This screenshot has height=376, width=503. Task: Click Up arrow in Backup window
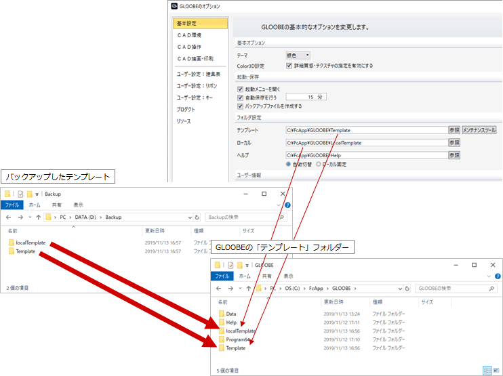[x=38, y=217]
